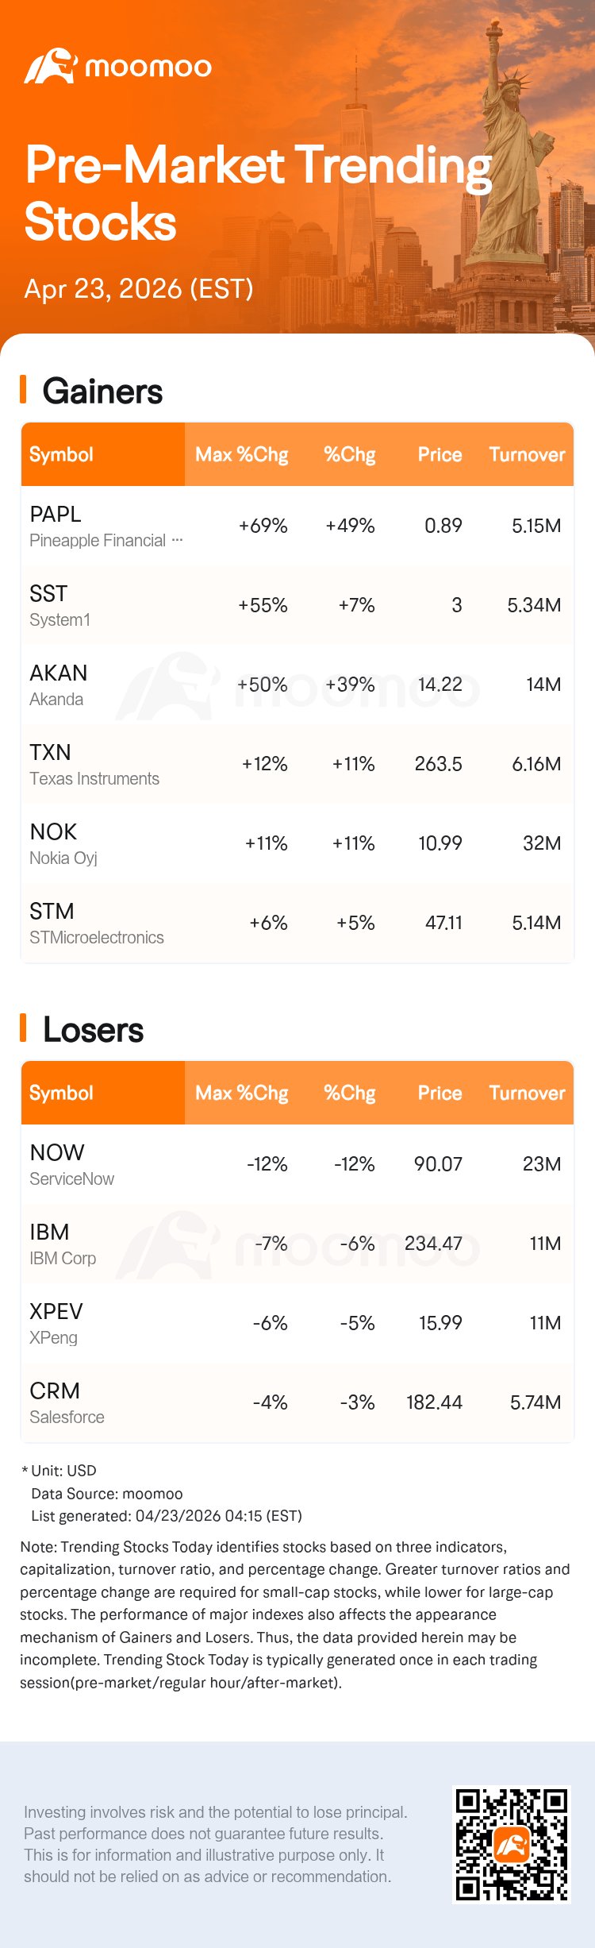Click the STM STMicroelectronics ticker
The height and width of the screenshot is (1948, 595).
[x=52, y=912]
